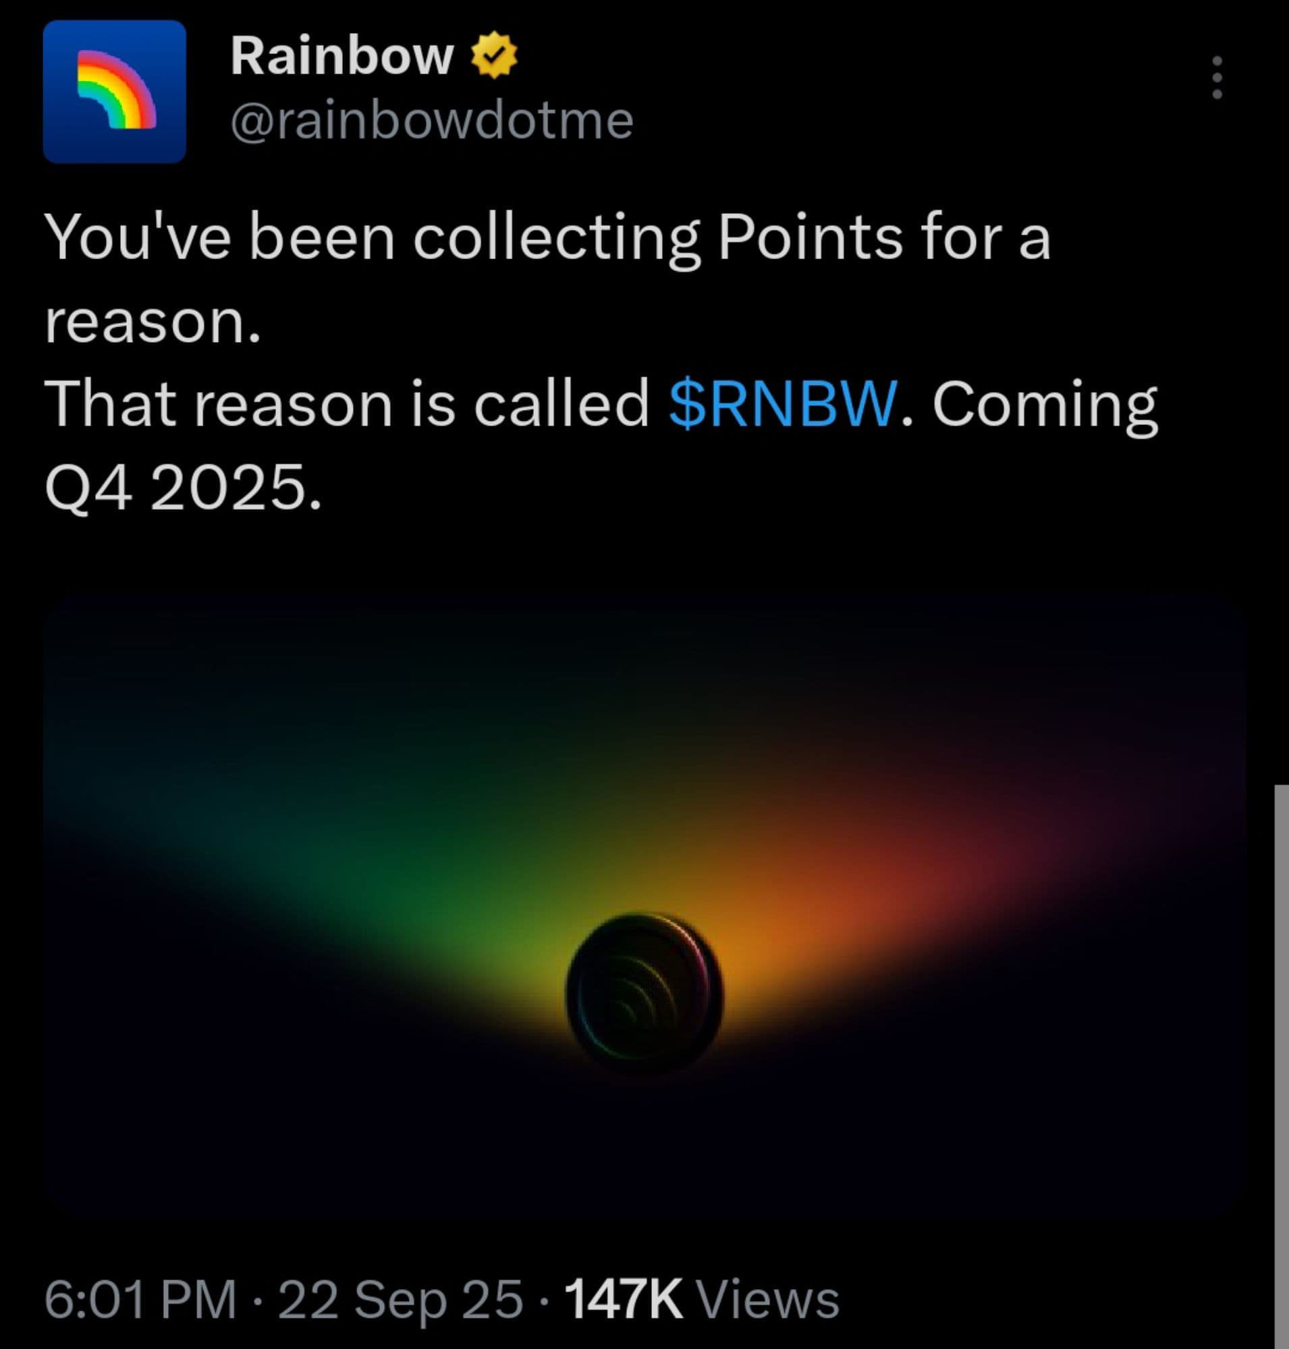
Task: Click the gray scrollbar on the right edge
Action: click(1281, 1064)
